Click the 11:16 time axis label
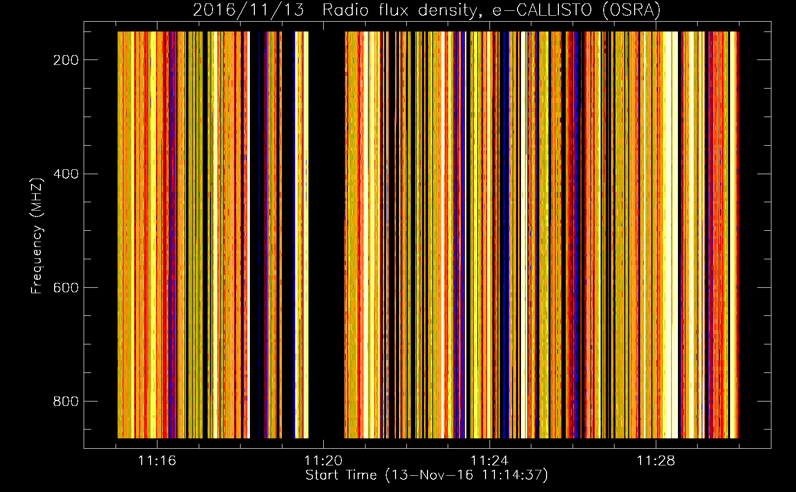 pos(157,461)
